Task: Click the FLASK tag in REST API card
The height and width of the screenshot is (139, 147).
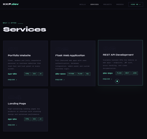Action: [119, 73]
